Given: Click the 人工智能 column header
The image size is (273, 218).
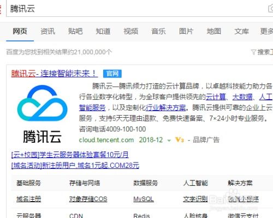Looking at the screenshot, I should coord(195,183).
